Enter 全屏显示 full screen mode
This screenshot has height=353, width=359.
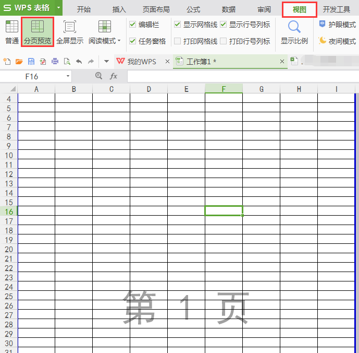click(x=69, y=32)
